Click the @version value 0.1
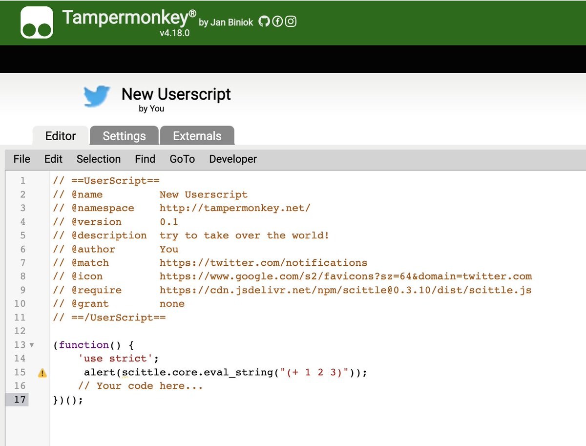The image size is (586, 446). pos(169,222)
